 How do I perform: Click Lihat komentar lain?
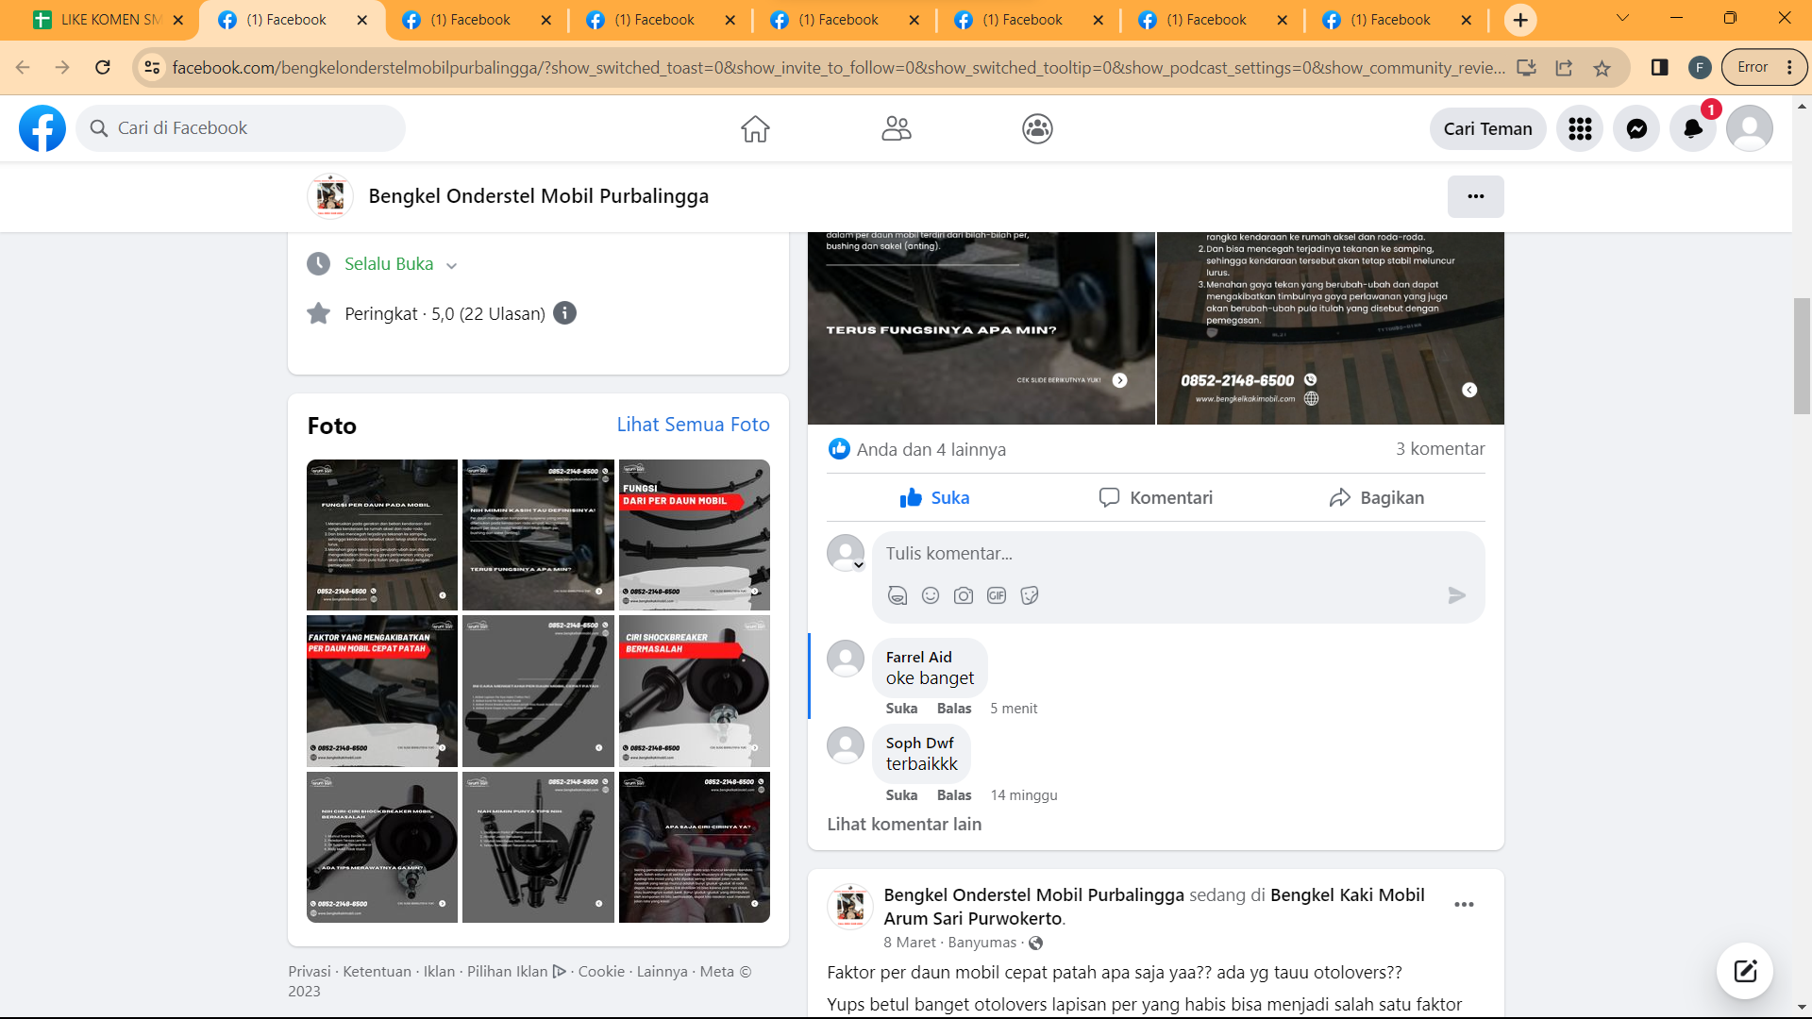pyautogui.click(x=904, y=824)
